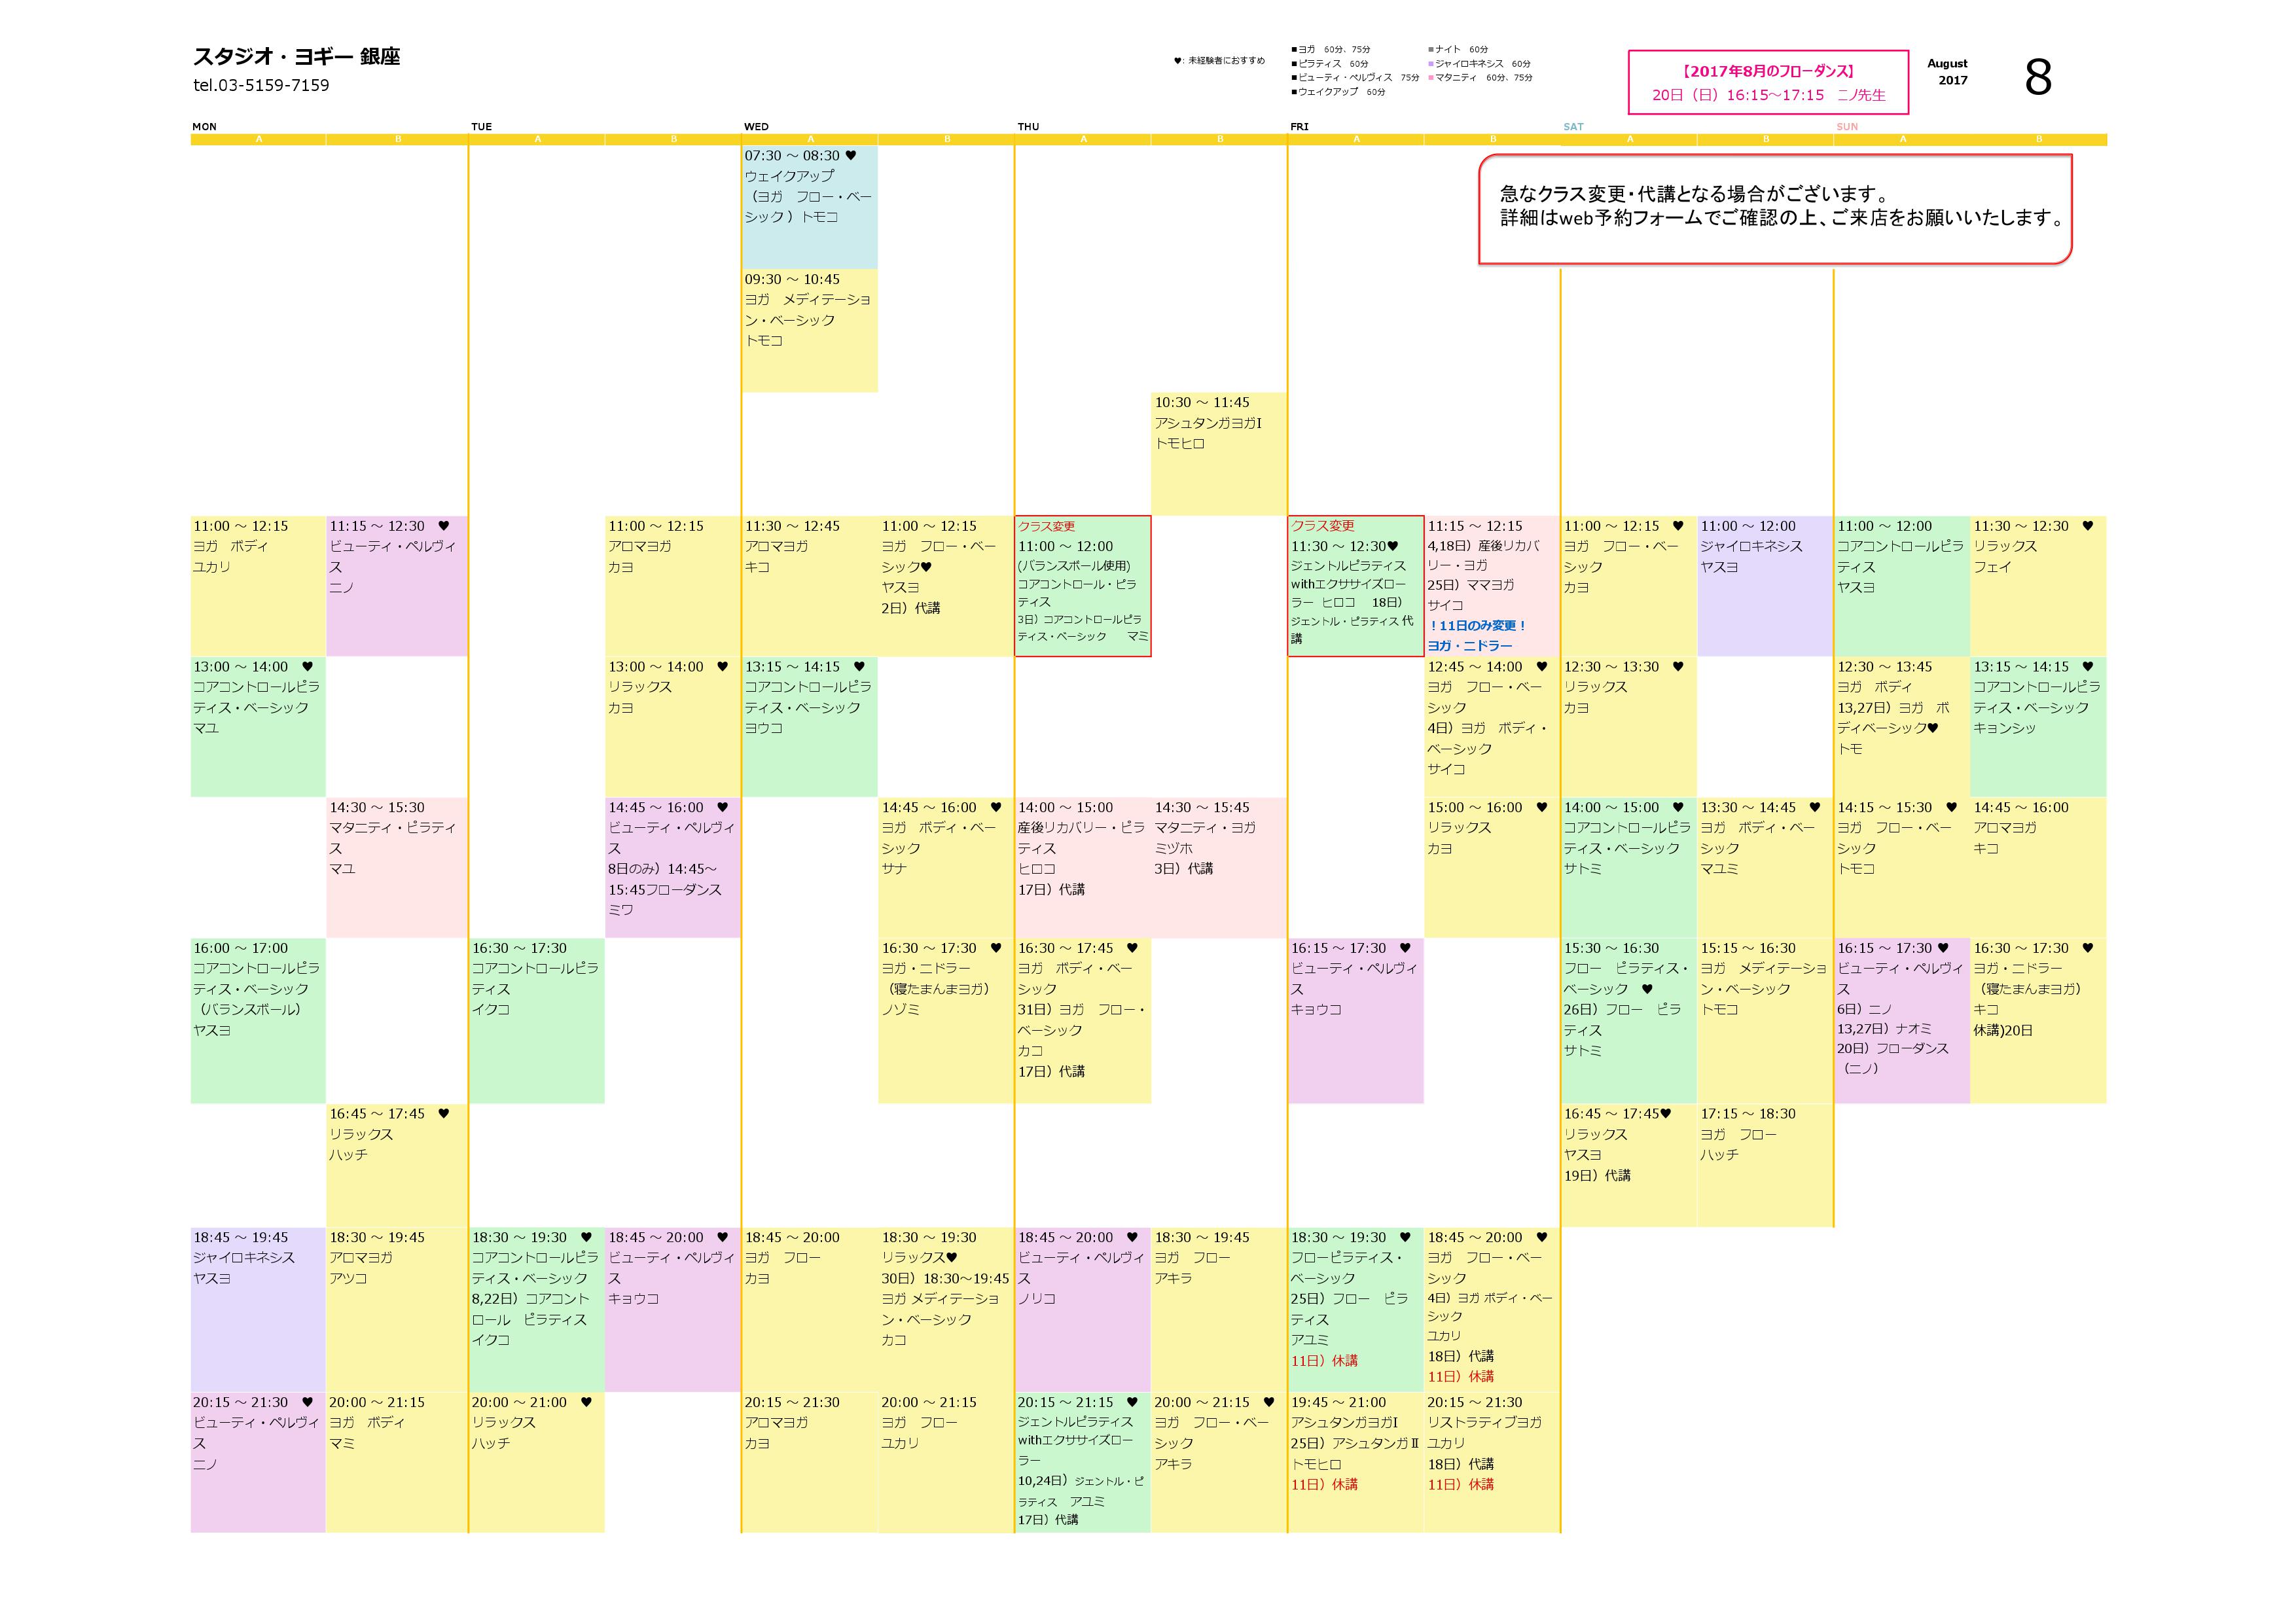Click Friday クラス変更 11:30 ジェントルピラティス cell
The width and height of the screenshot is (2296, 1623).
click(1356, 586)
